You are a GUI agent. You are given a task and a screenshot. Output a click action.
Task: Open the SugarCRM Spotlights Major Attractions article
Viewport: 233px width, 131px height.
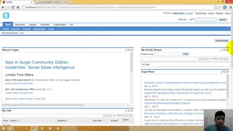(177, 93)
